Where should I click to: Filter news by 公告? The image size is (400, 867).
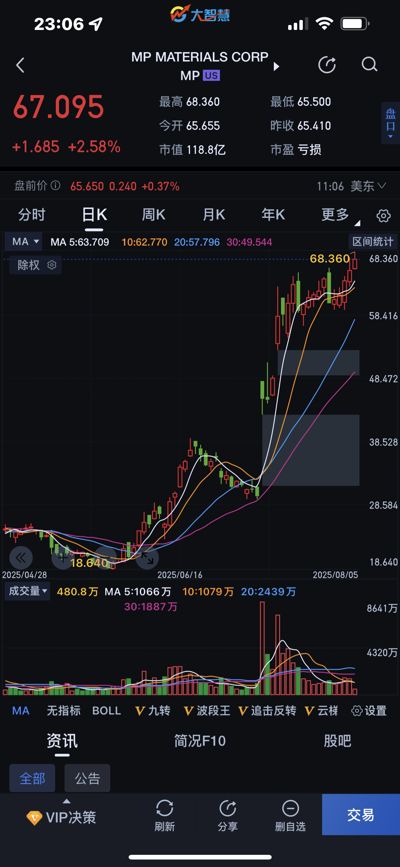[87, 778]
